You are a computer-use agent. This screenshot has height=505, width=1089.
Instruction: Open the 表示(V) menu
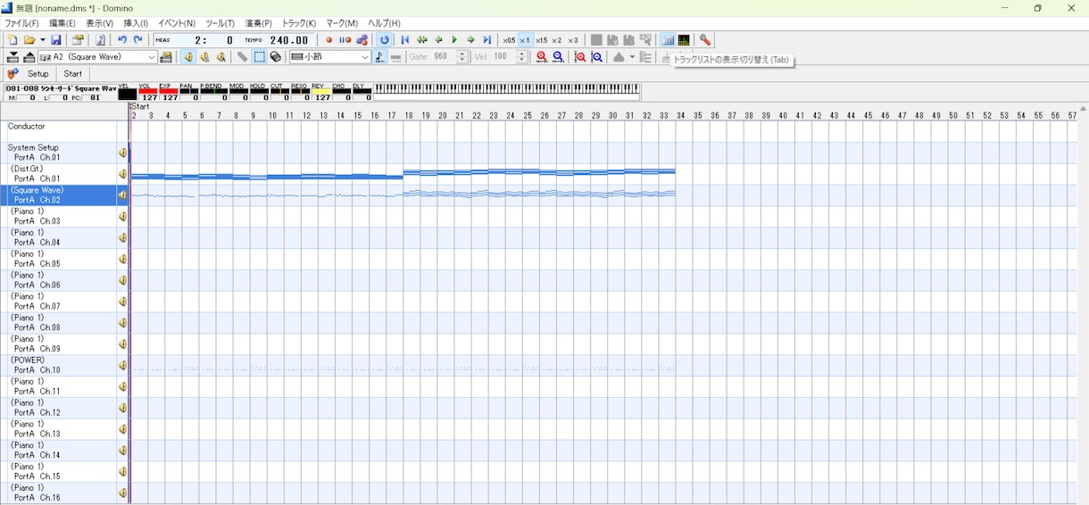(x=99, y=23)
